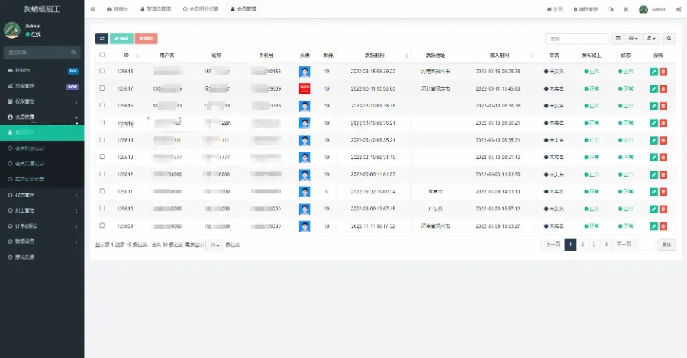Open the rows-per-page dropdown
The image size is (687, 358).
(x=215, y=245)
